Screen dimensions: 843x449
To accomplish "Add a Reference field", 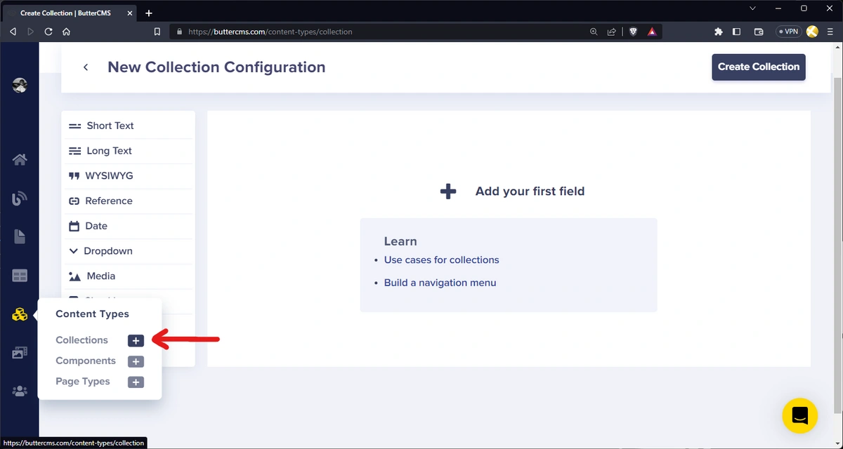I will click(x=128, y=201).
